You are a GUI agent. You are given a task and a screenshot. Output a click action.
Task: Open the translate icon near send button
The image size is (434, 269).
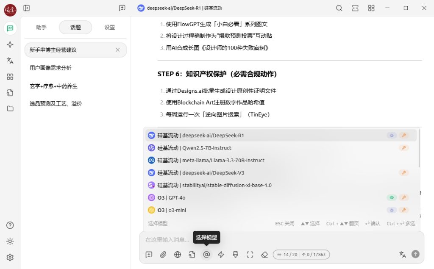(x=402, y=255)
